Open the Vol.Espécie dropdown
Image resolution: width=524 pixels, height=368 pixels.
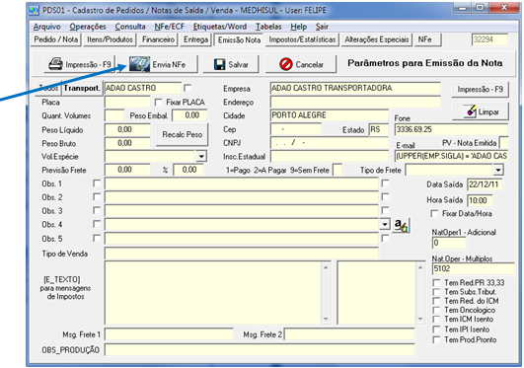coord(201,157)
